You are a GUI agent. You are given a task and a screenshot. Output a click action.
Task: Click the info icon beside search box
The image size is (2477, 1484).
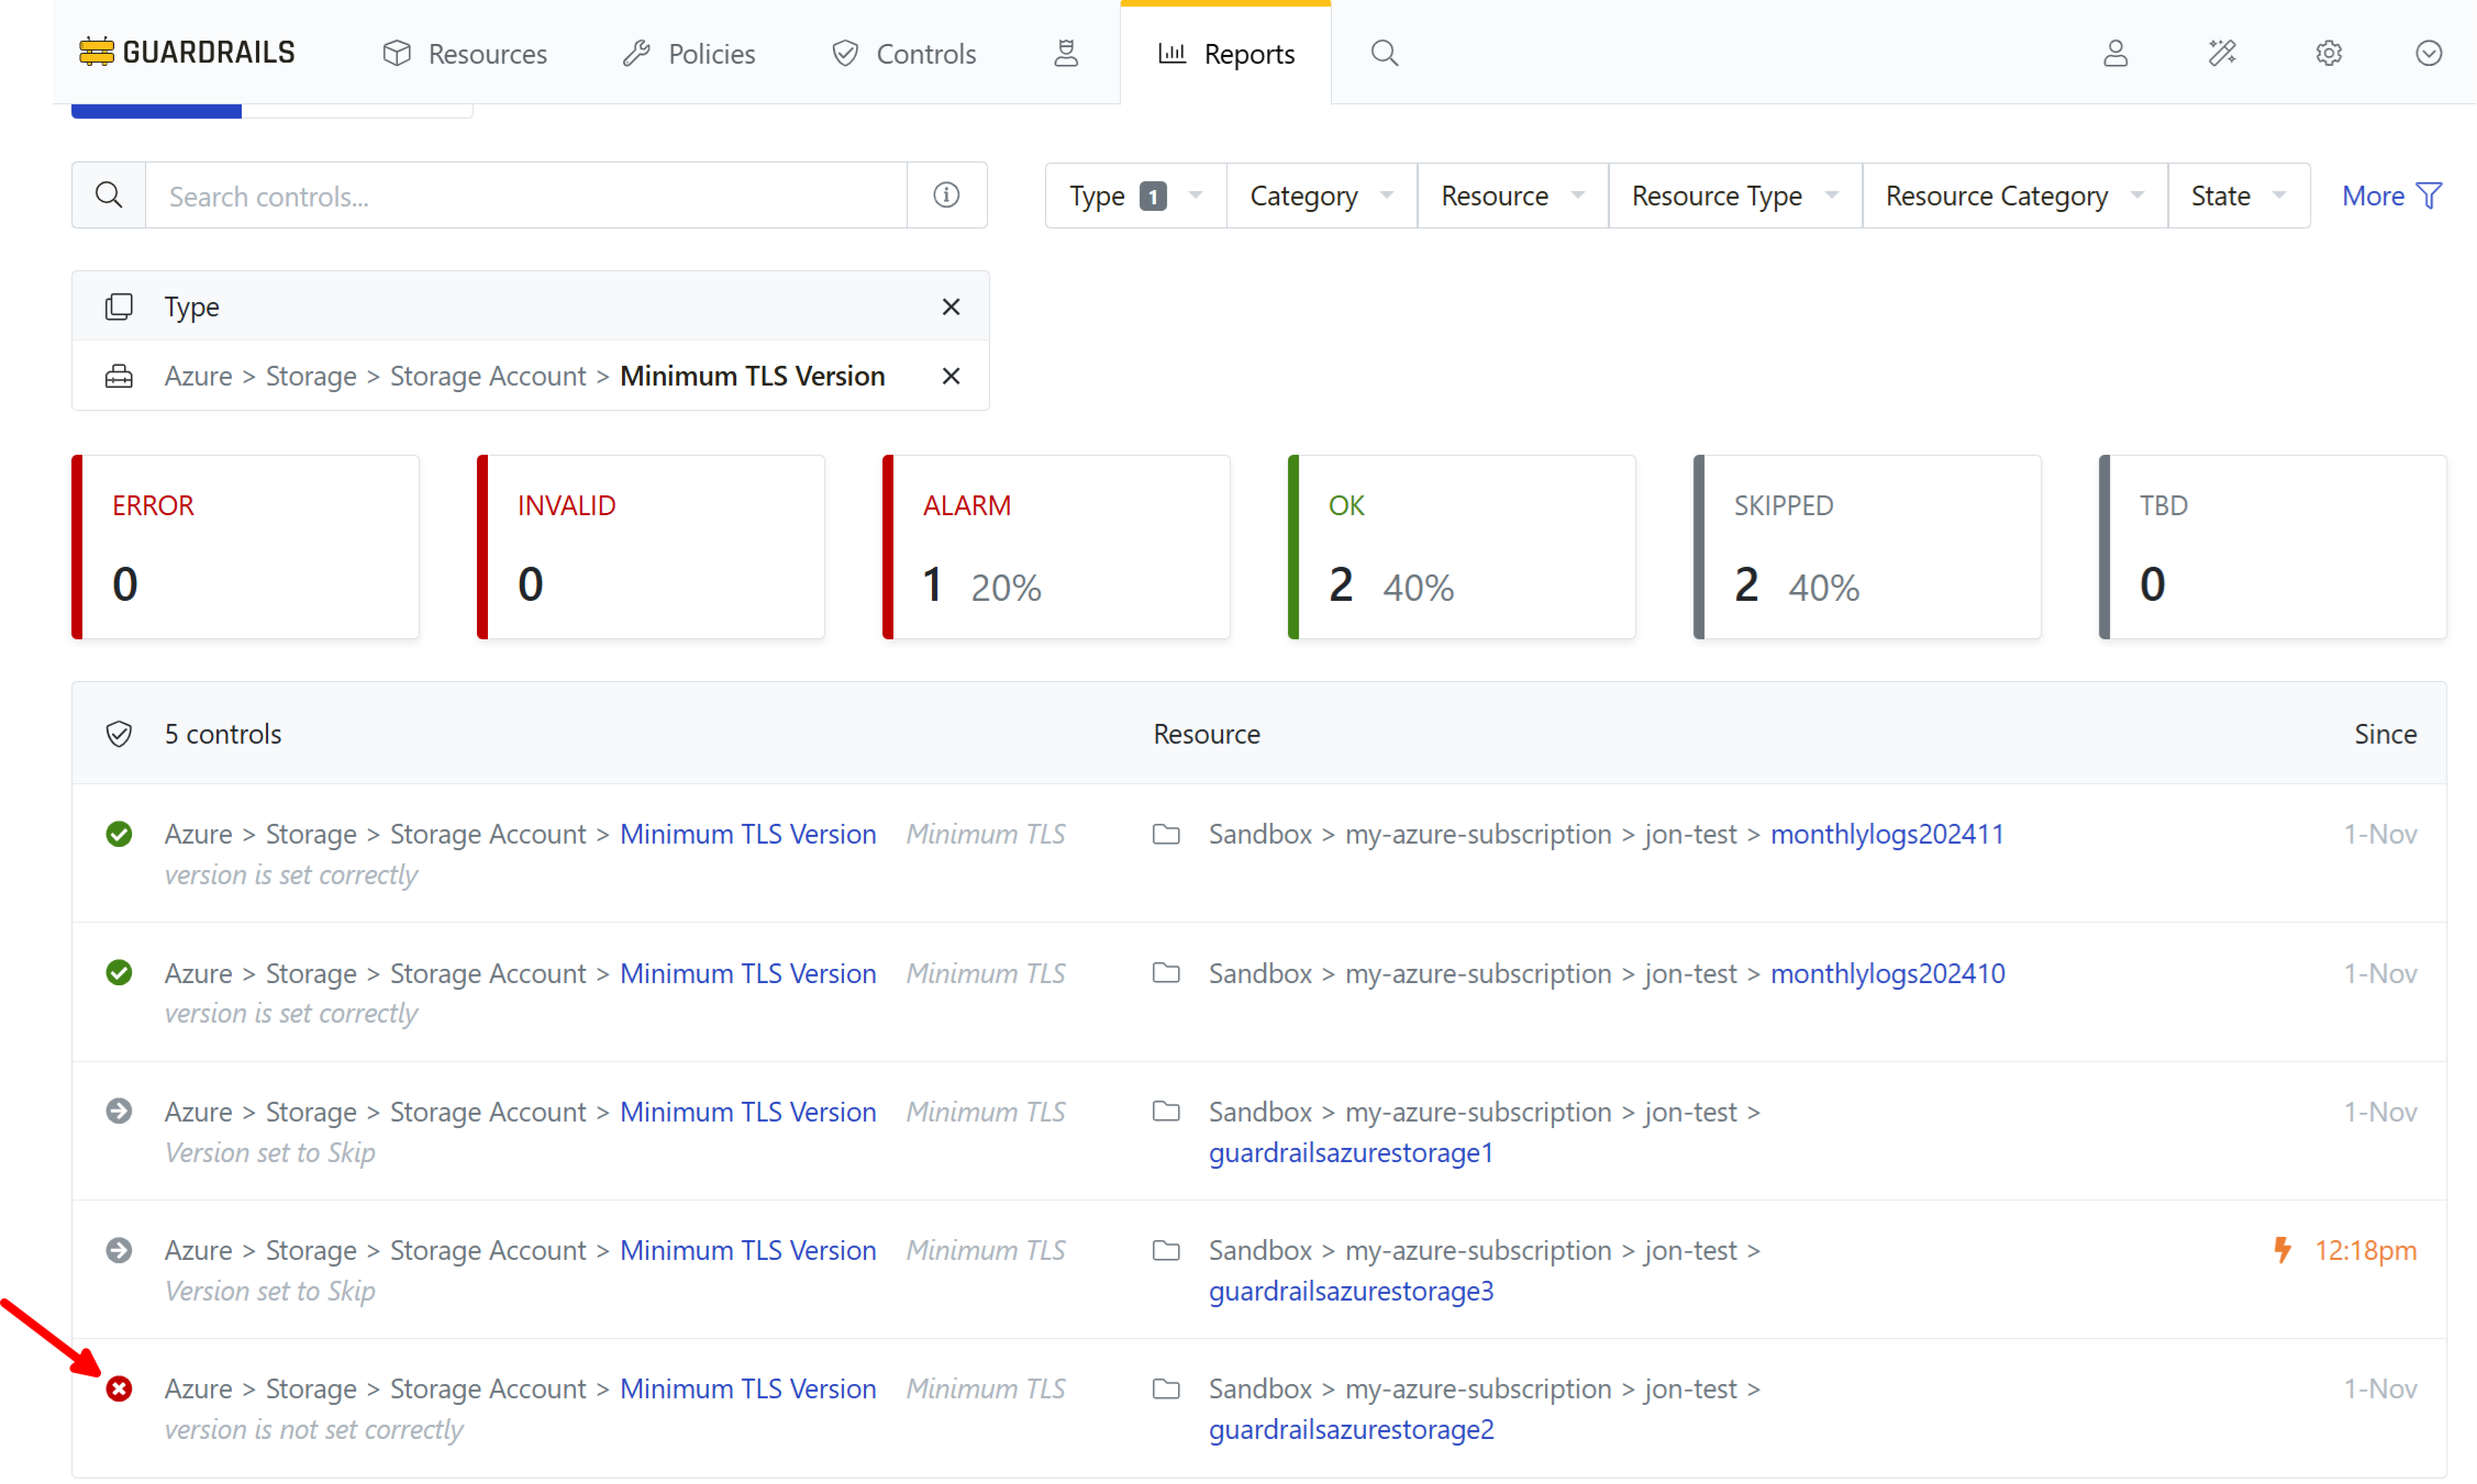[946, 195]
